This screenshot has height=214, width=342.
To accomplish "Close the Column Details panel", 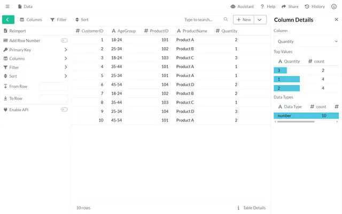I will click(336, 19).
